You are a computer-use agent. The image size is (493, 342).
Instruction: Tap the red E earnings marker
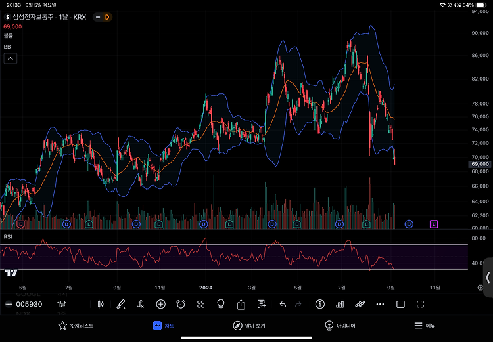coord(21,224)
